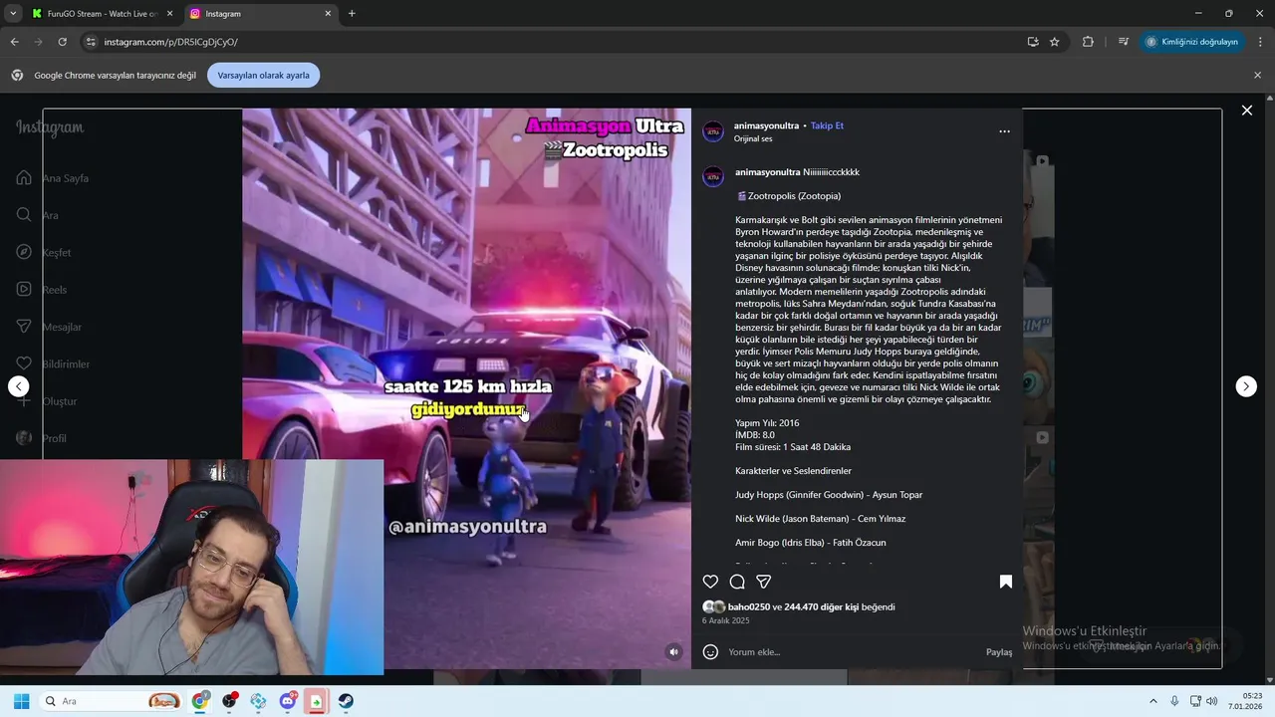
Task: Reload the page
Action: pos(62,42)
